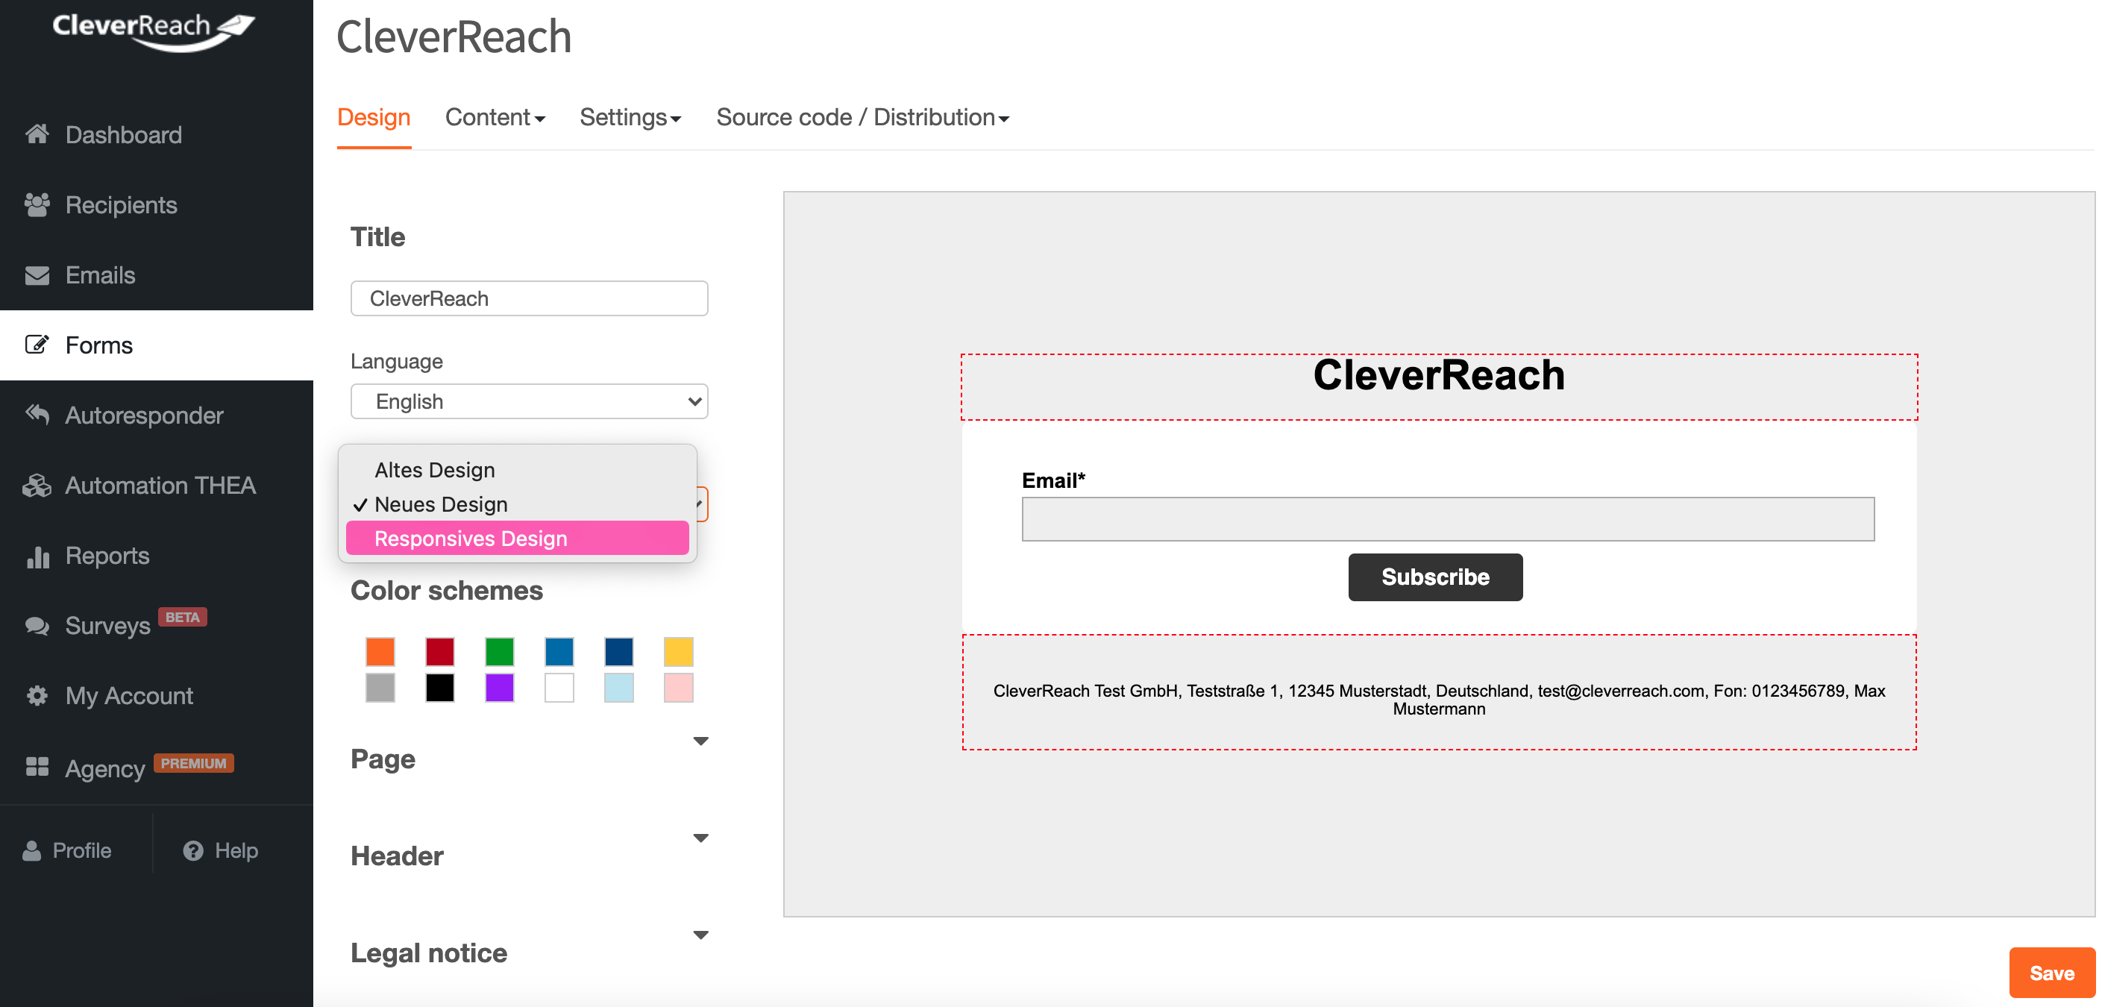The image size is (2102, 1007).
Task: Click the Subscribe button in preview
Action: pos(1434,577)
